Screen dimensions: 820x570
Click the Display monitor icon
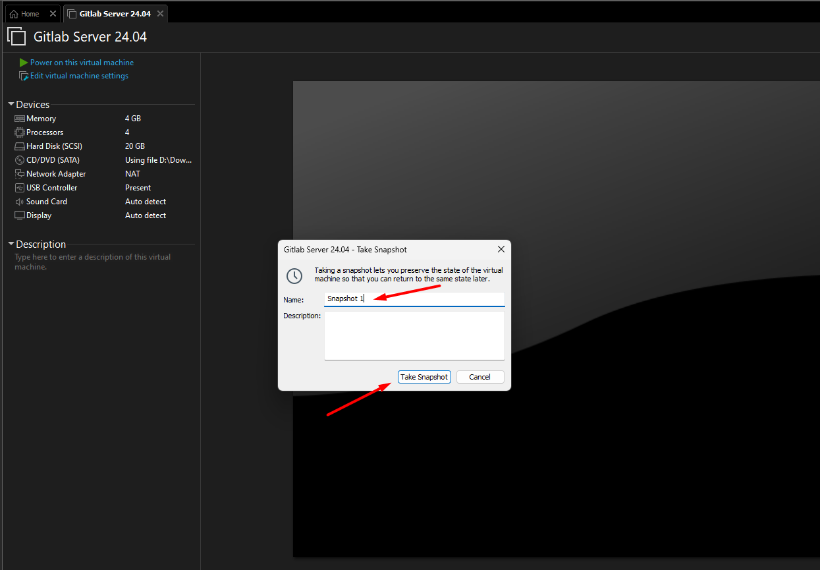point(19,215)
